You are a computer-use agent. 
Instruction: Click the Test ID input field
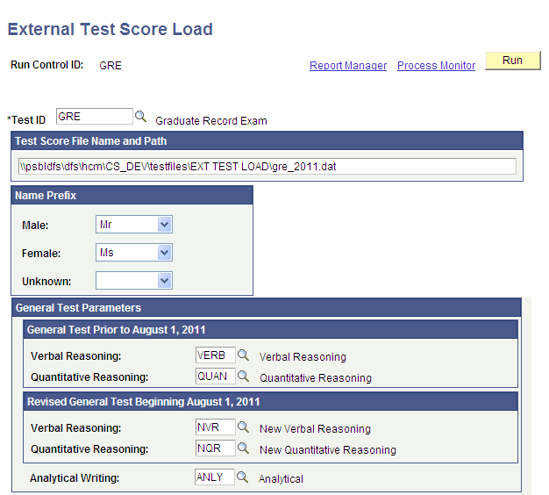95,117
